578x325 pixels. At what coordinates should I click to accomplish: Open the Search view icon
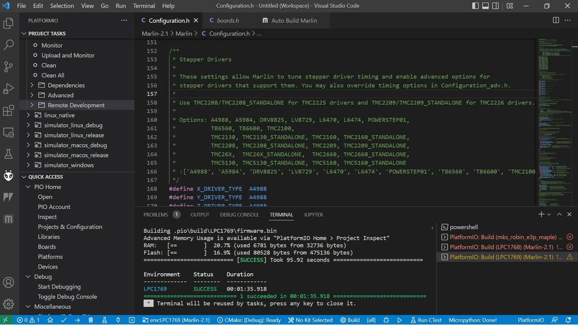[x=8, y=45]
